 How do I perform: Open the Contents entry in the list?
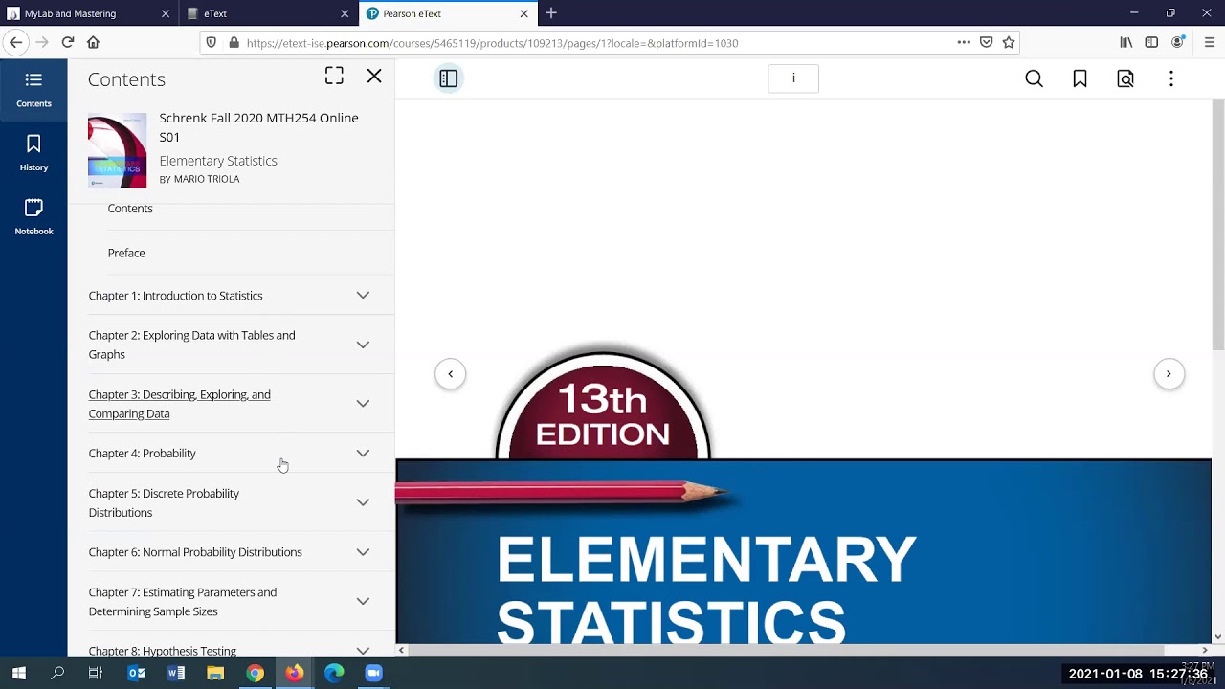click(130, 209)
